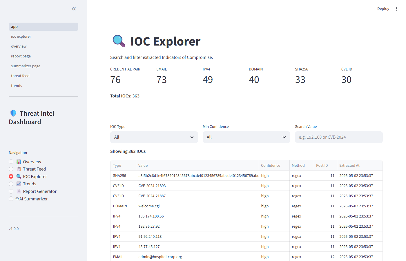Click the document icon beside Report Generator

tap(19, 191)
